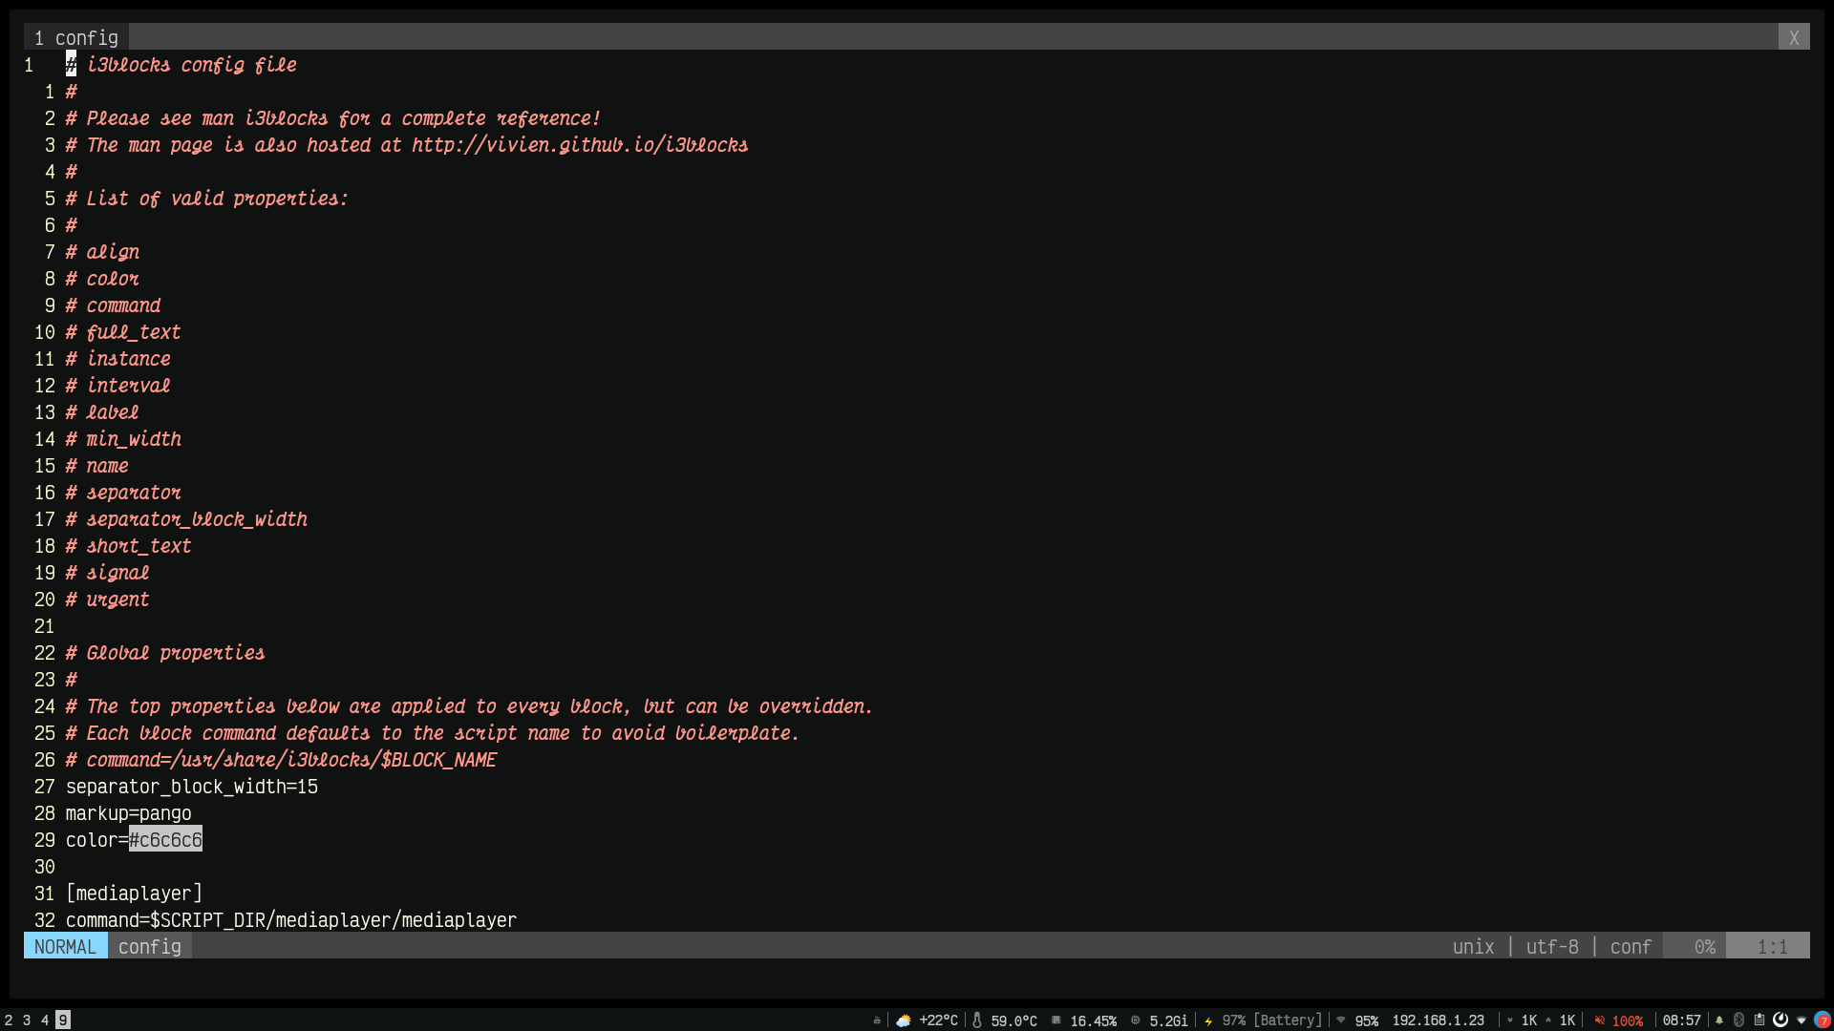The image size is (1834, 1031).
Task: Click the NORMAL mode indicator in statusline
Action: [x=65, y=947]
